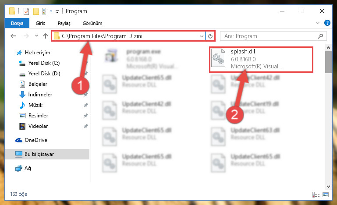Open Yerel Disk (D:) in sidebar

[44, 74]
